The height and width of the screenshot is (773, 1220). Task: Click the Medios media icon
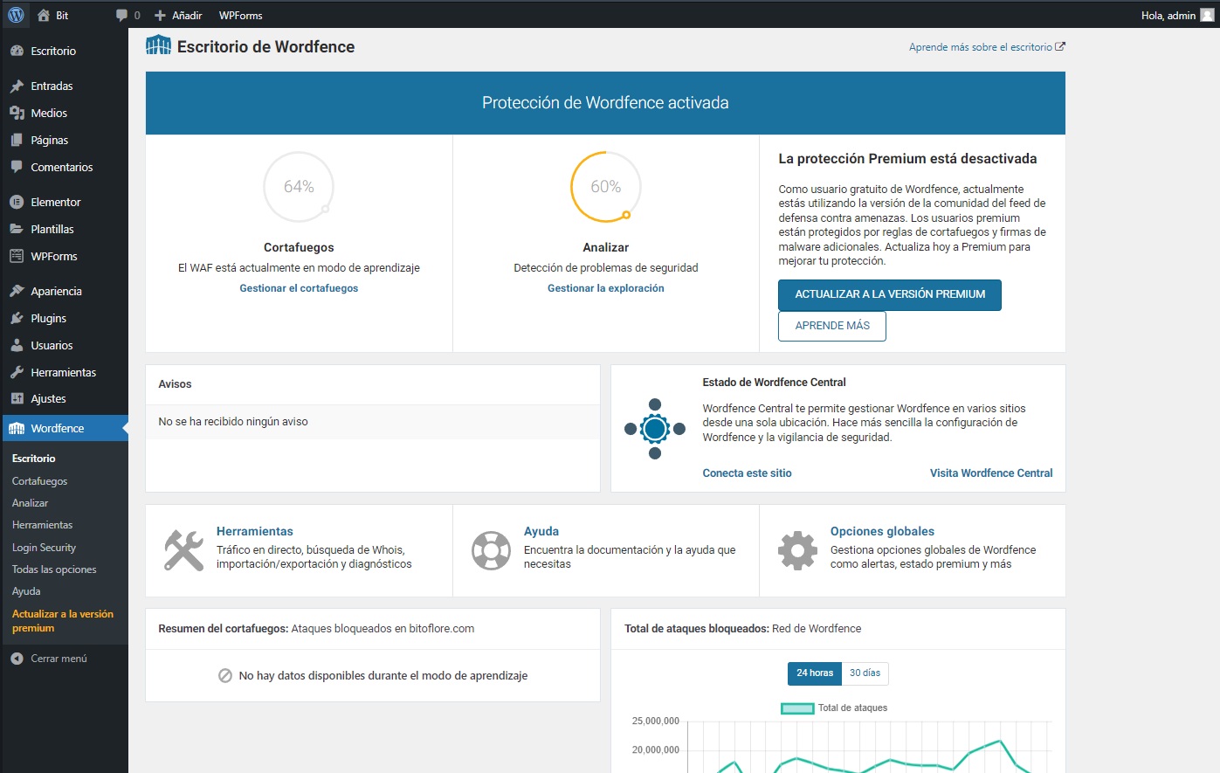(17, 113)
